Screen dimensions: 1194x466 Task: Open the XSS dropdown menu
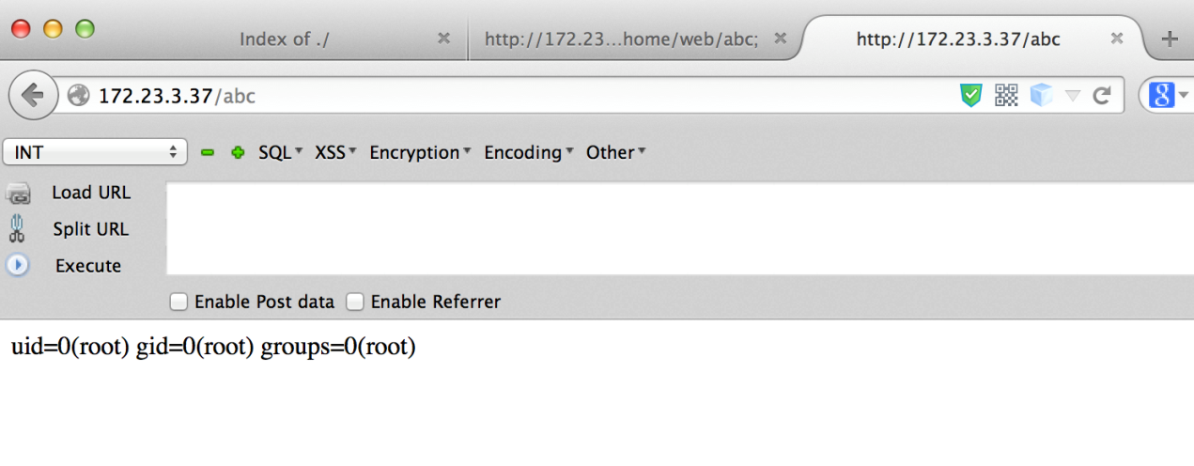(x=336, y=152)
